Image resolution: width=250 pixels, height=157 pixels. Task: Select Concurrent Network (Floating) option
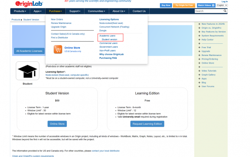(114, 27)
